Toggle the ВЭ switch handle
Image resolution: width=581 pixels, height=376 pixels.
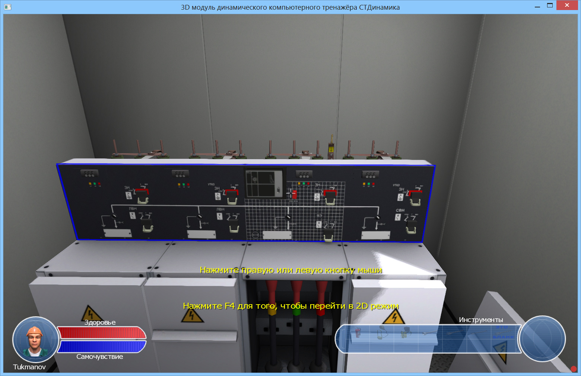(x=328, y=234)
